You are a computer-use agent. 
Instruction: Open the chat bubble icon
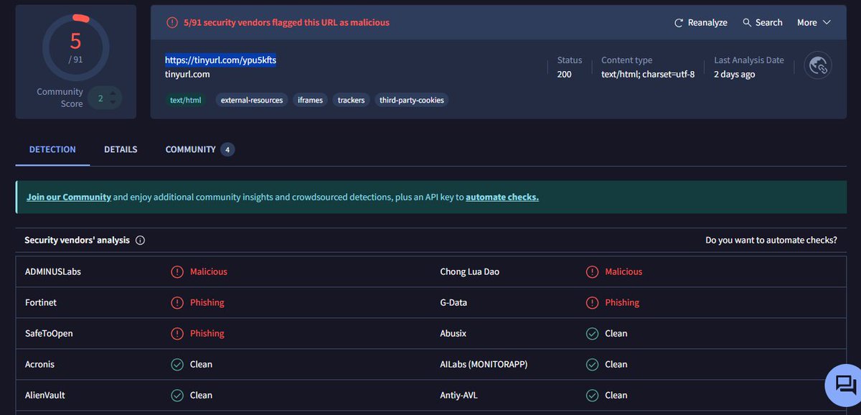[x=844, y=385]
